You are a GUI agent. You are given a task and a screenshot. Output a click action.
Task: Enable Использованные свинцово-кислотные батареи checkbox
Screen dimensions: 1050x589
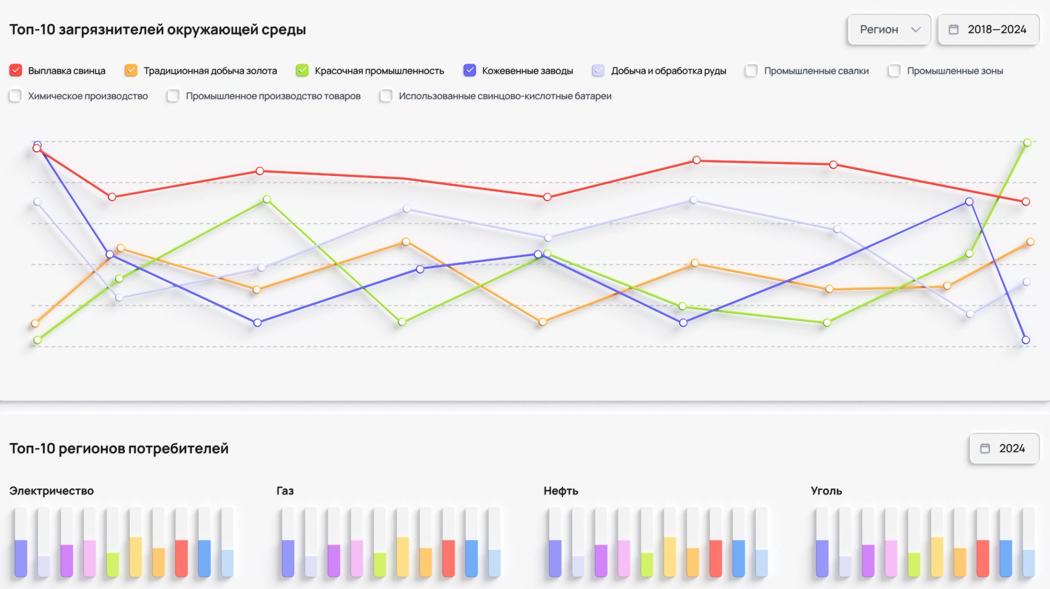click(x=386, y=96)
